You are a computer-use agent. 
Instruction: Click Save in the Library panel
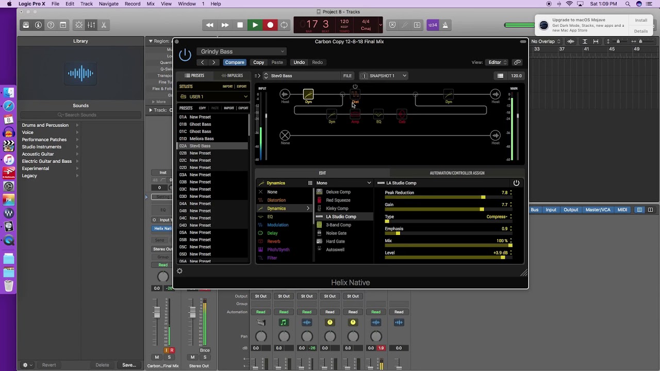click(129, 365)
